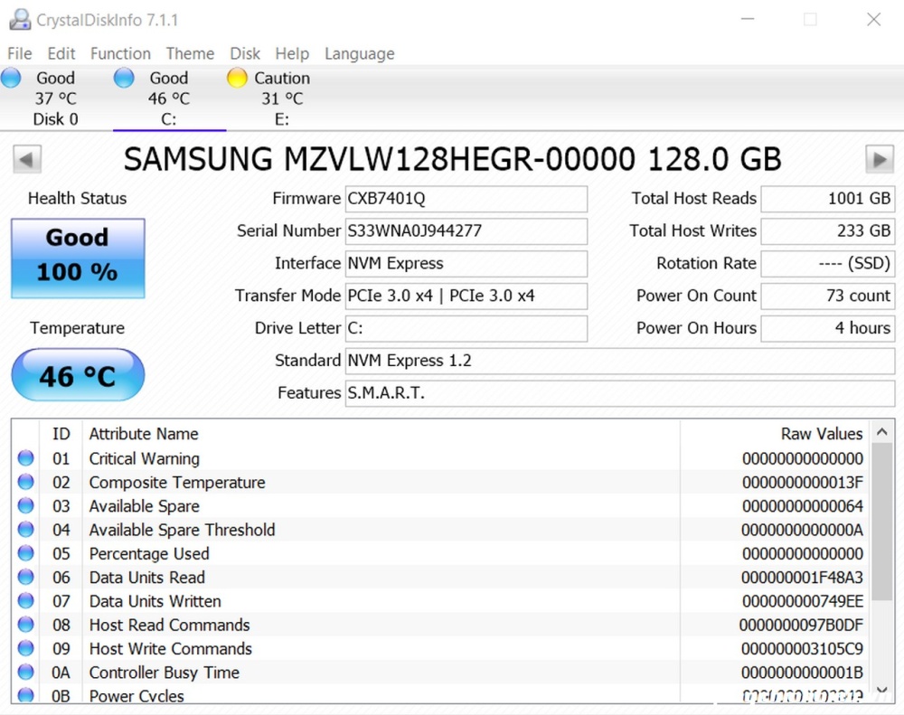Click the scroll up arrow of attribute list
904x715 pixels.
tap(881, 431)
